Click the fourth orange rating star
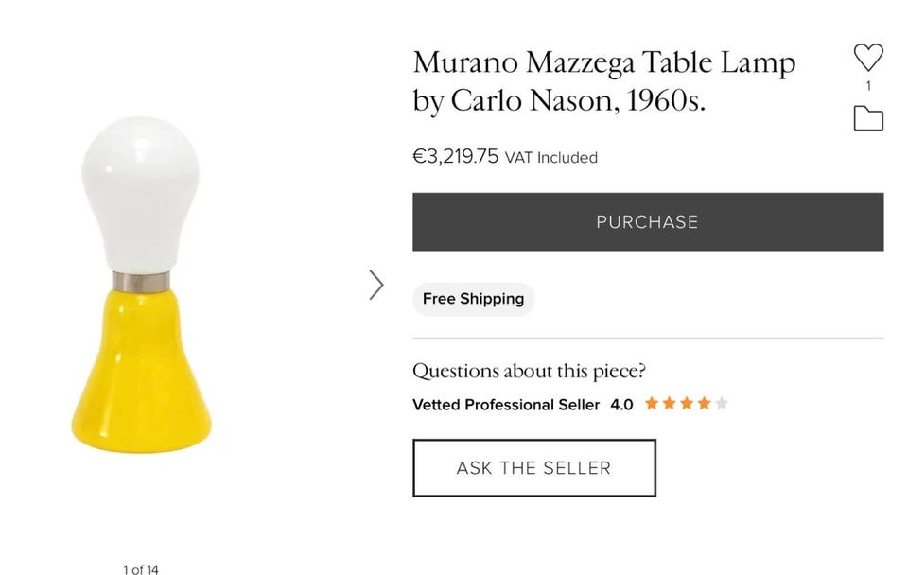908x575 pixels. [x=704, y=404]
